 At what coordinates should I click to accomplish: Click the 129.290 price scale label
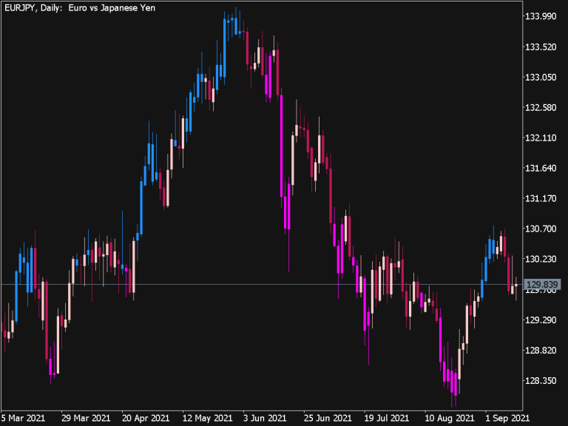(540, 320)
